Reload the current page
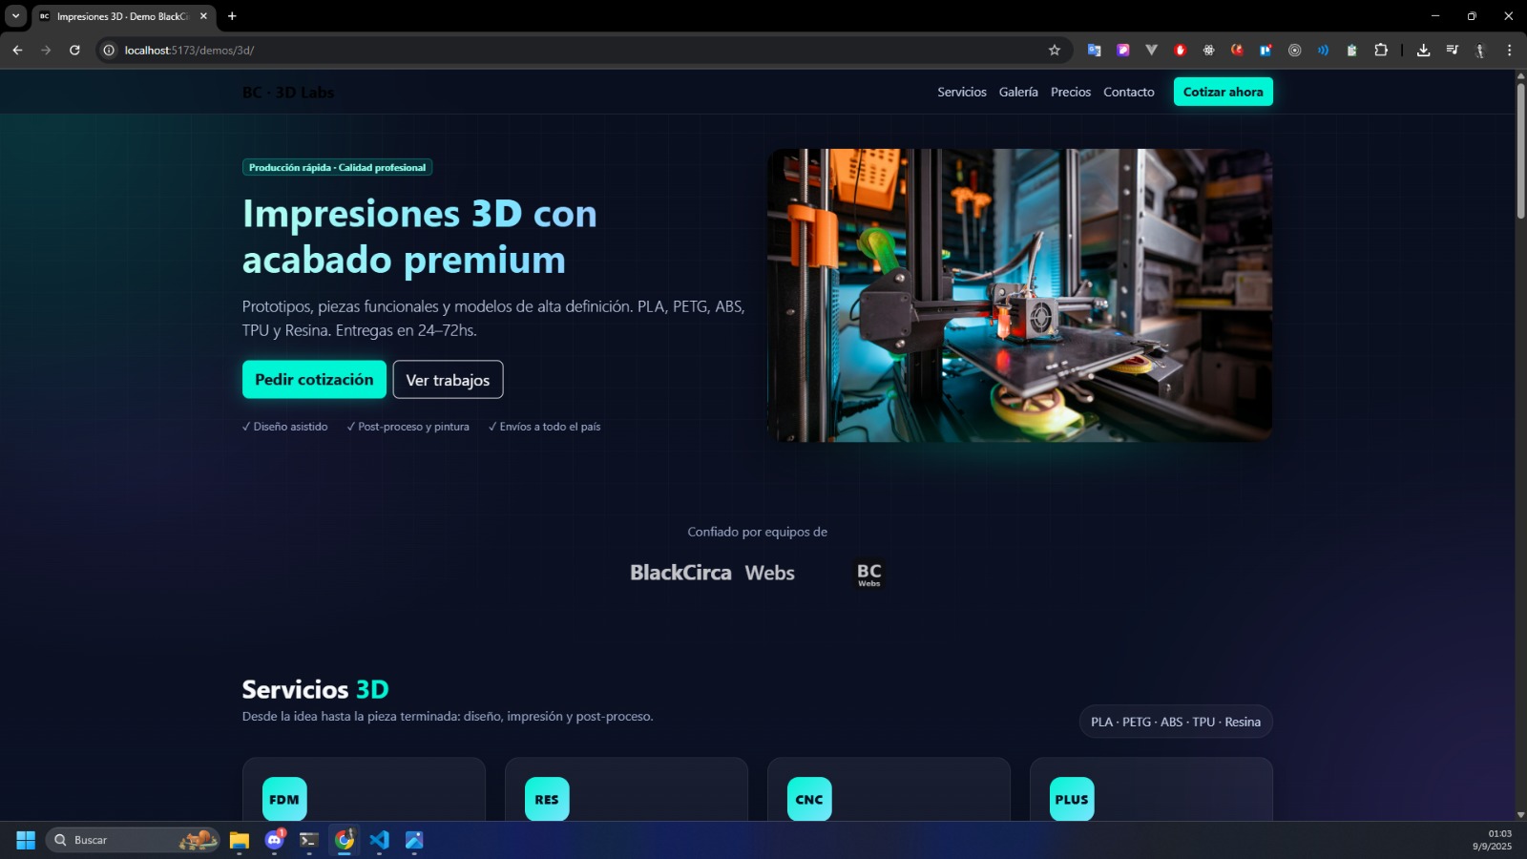1527x859 pixels. (74, 51)
